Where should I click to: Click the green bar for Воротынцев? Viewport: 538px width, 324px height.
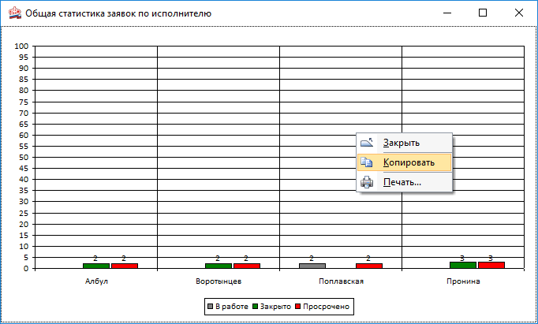click(x=218, y=266)
